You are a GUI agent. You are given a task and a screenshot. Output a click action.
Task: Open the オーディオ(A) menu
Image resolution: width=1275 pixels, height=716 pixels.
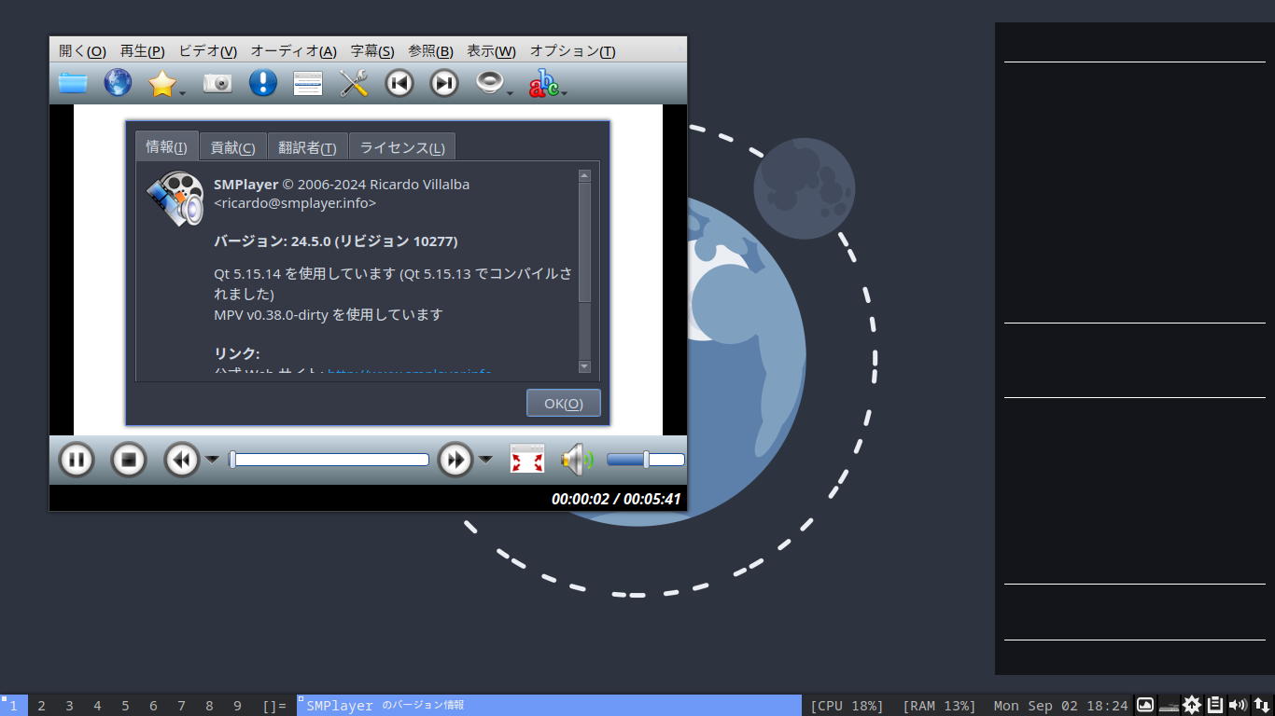(293, 51)
